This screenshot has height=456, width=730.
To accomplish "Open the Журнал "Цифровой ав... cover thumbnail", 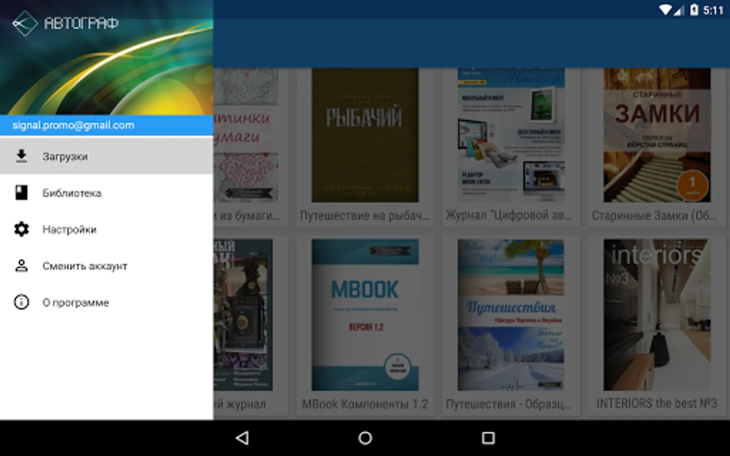I will tap(511, 135).
